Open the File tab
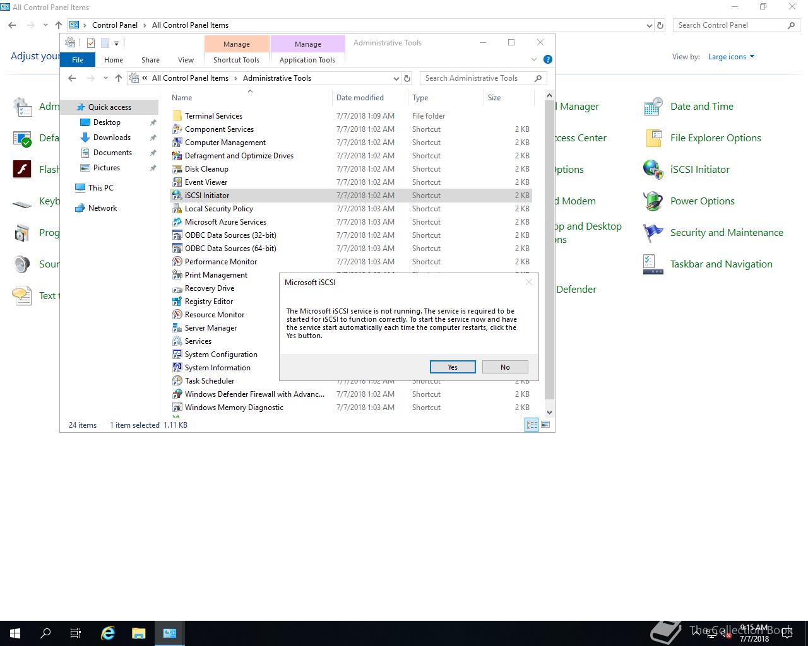Viewport: 808px width, 646px height. (78, 60)
